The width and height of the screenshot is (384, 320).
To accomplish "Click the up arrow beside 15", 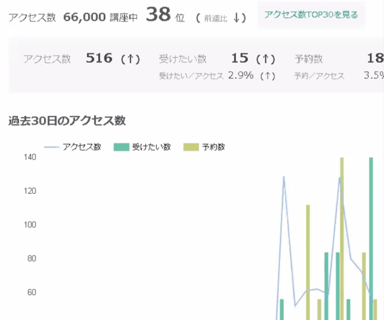I will 266,59.
